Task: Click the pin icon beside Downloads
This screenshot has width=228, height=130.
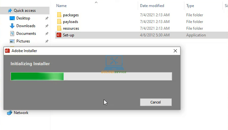Action: [47, 26]
